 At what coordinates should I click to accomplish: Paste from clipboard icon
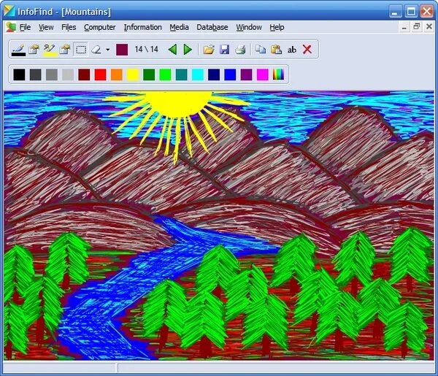click(x=276, y=50)
